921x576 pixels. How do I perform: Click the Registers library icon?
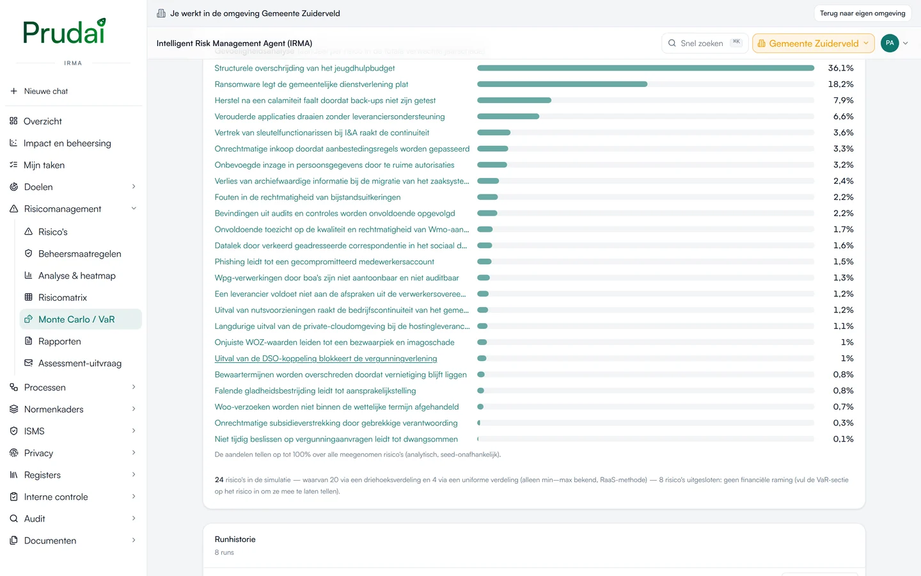[x=13, y=475]
